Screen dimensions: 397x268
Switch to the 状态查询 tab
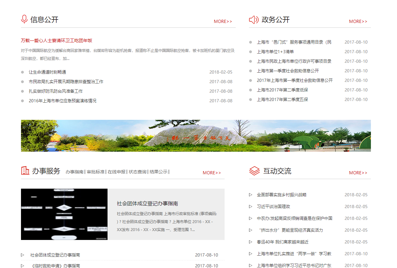tap(137, 172)
